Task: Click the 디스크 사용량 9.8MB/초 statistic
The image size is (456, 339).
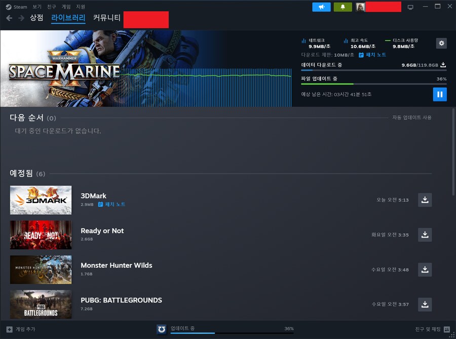Action: pyautogui.click(x=402, y=44)
